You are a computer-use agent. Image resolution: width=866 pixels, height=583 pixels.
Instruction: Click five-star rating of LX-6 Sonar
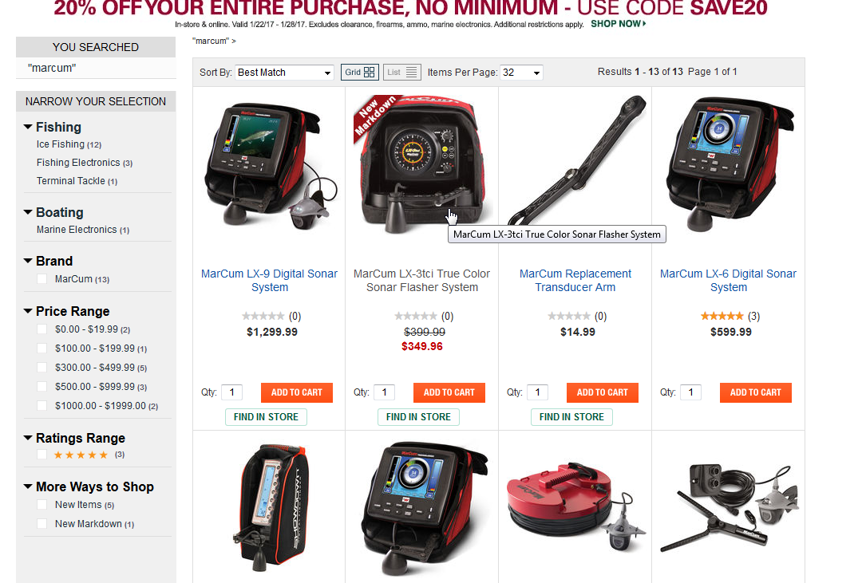pos(722,317)
